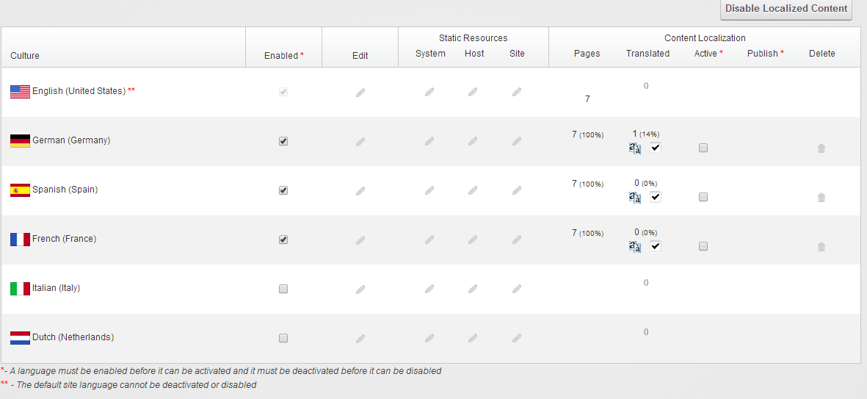
Task: Open the translate pages icon for German (Germany)
Action: [x=635, y=148]
